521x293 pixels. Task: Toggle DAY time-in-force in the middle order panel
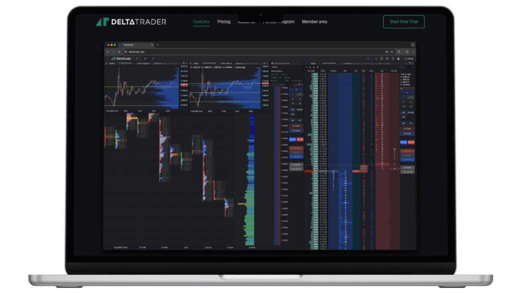tap(293, 120)
